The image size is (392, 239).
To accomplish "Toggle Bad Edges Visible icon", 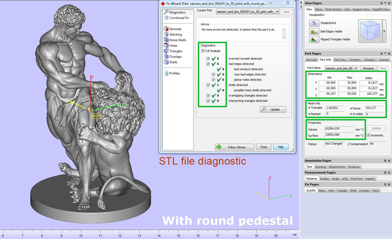I will pyautogui.click(x=314, y=32).
